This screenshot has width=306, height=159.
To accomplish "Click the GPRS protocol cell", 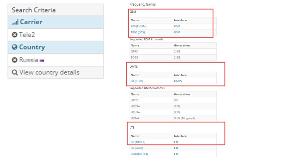I will tap(151, 52).
